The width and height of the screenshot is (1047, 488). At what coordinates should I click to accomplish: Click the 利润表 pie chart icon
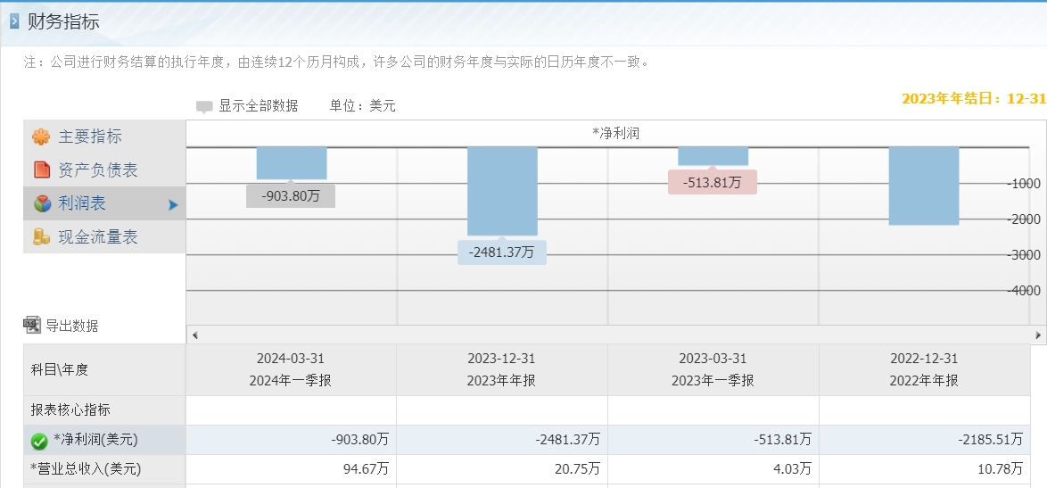(42, 203)
